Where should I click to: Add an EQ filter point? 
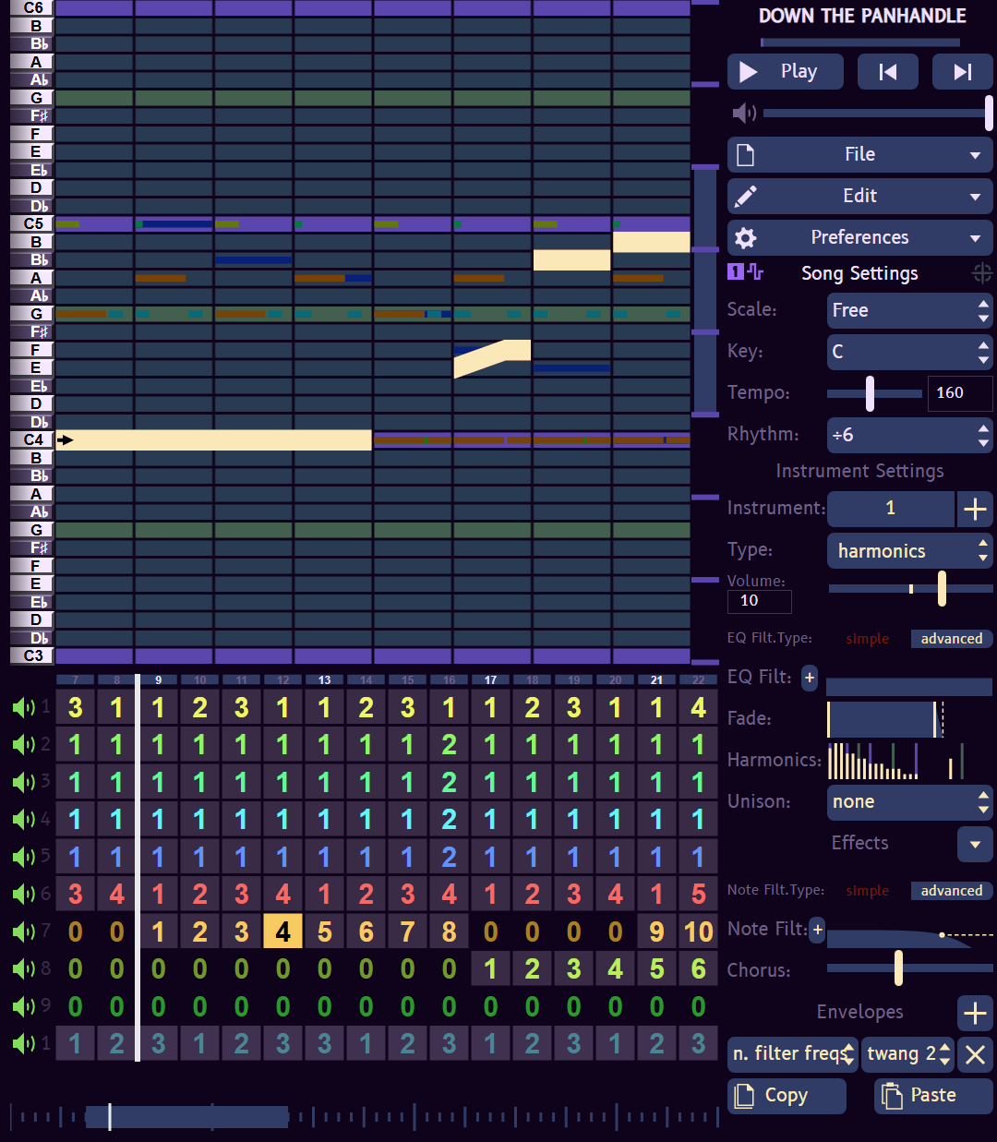point(810,678)
